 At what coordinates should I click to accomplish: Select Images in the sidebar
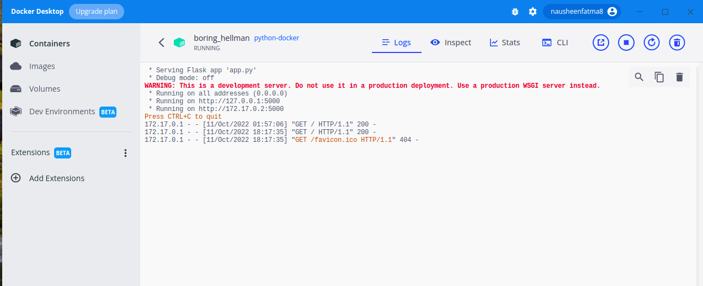point(70,66)
